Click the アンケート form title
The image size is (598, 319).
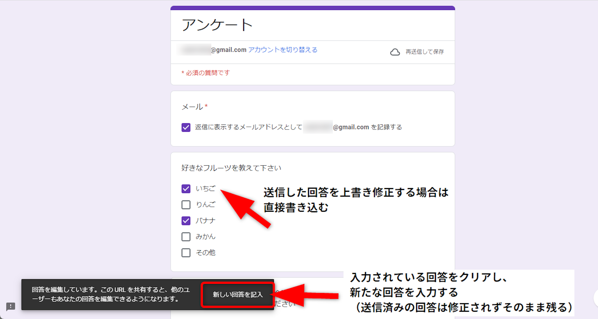217,25
